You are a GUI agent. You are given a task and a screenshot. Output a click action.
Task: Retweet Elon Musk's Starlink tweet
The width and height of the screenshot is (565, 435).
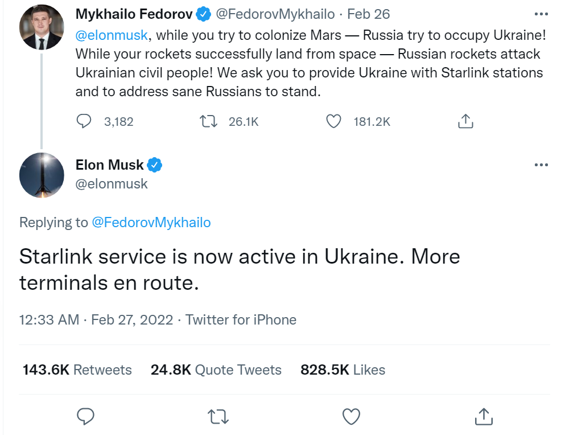click(x=217, y=416)
